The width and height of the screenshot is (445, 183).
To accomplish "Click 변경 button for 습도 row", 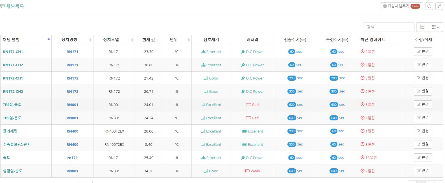I will pos(423,158).
